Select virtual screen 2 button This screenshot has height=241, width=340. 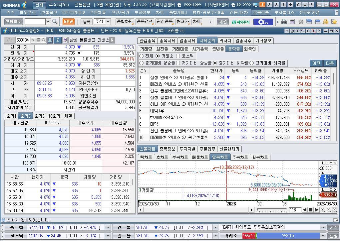point(269,5)
